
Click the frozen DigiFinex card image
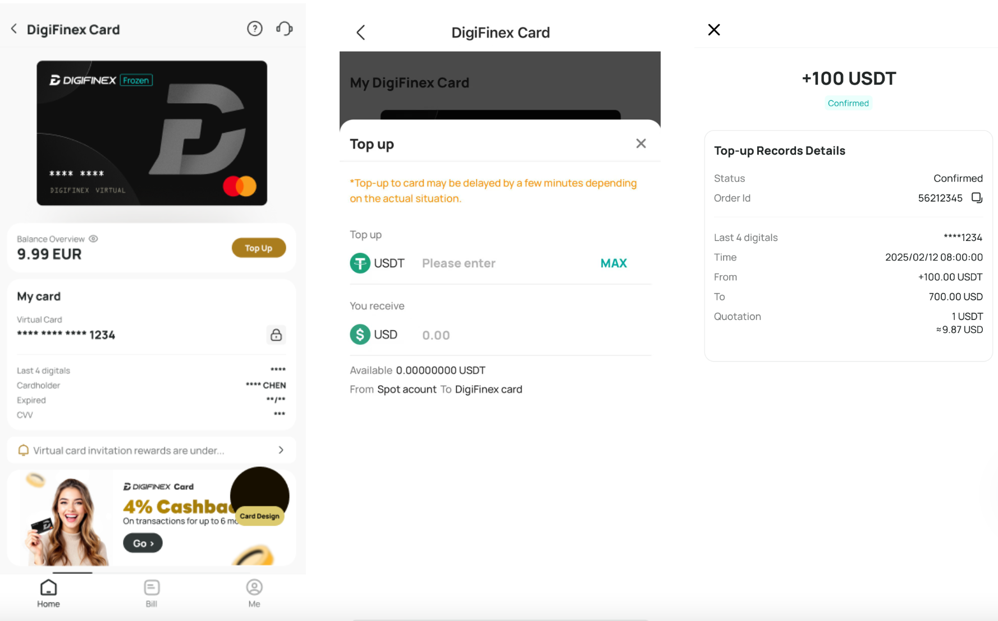click(x=152, y=133)
